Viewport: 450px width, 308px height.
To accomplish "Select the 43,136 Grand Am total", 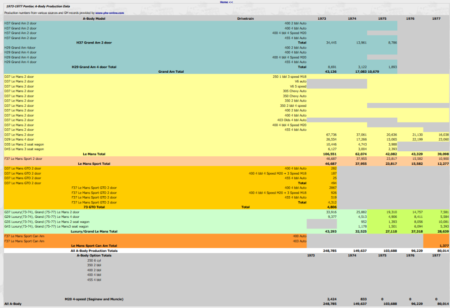I will pos(331,71).
